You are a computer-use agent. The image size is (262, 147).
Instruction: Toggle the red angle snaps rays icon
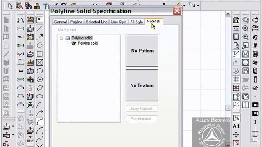tap(236, 105)
